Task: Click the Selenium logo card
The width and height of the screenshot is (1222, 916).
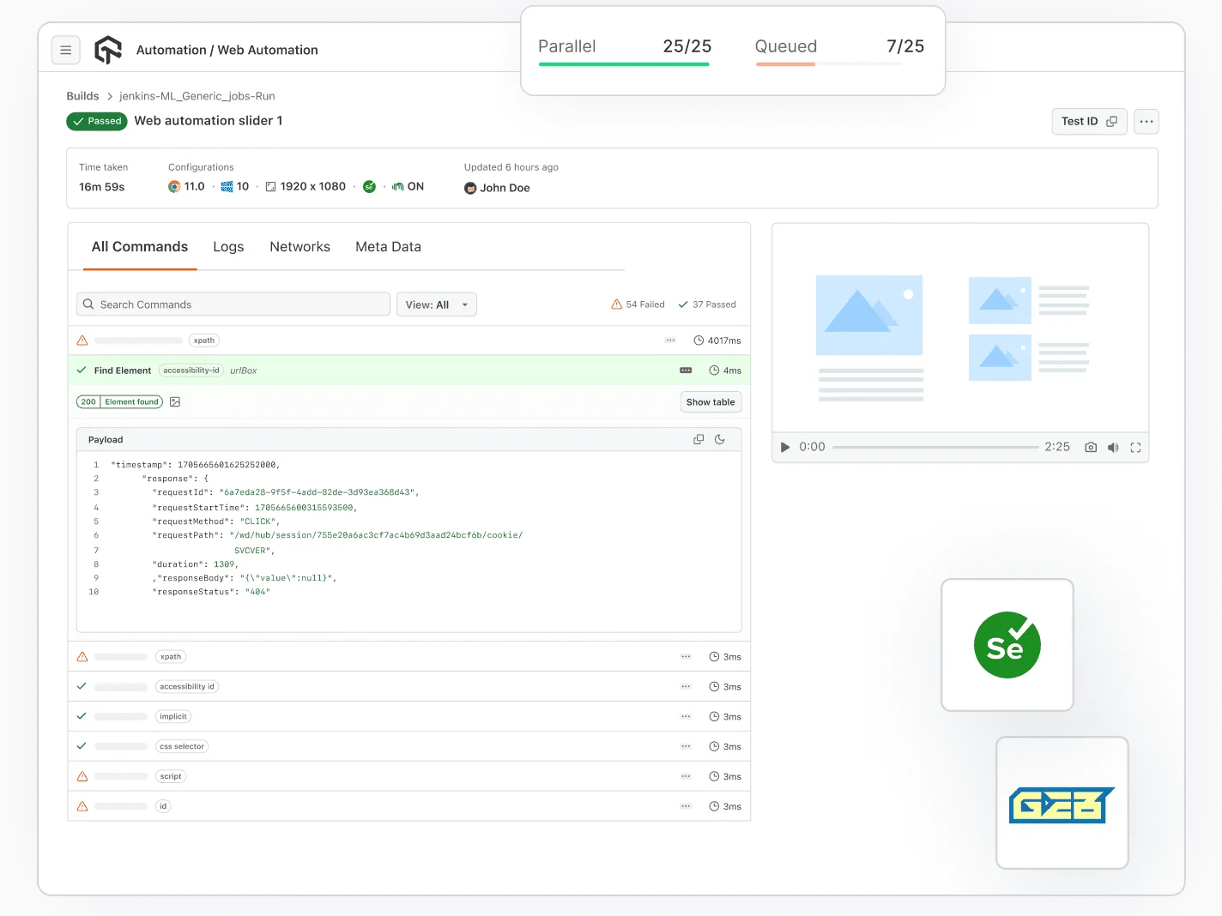Action: 1007,645
